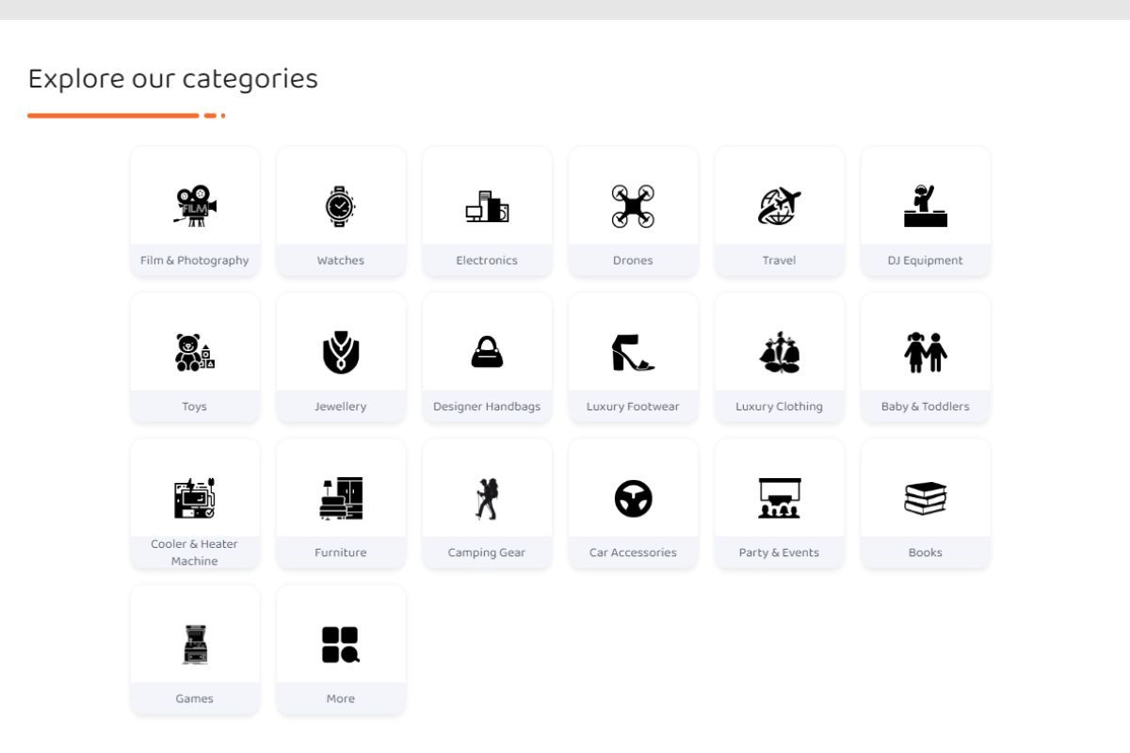Select the Watches wristwatch icon
Image resolution: width=1130 pixels, height=753 pixels.
coord(341,207)
